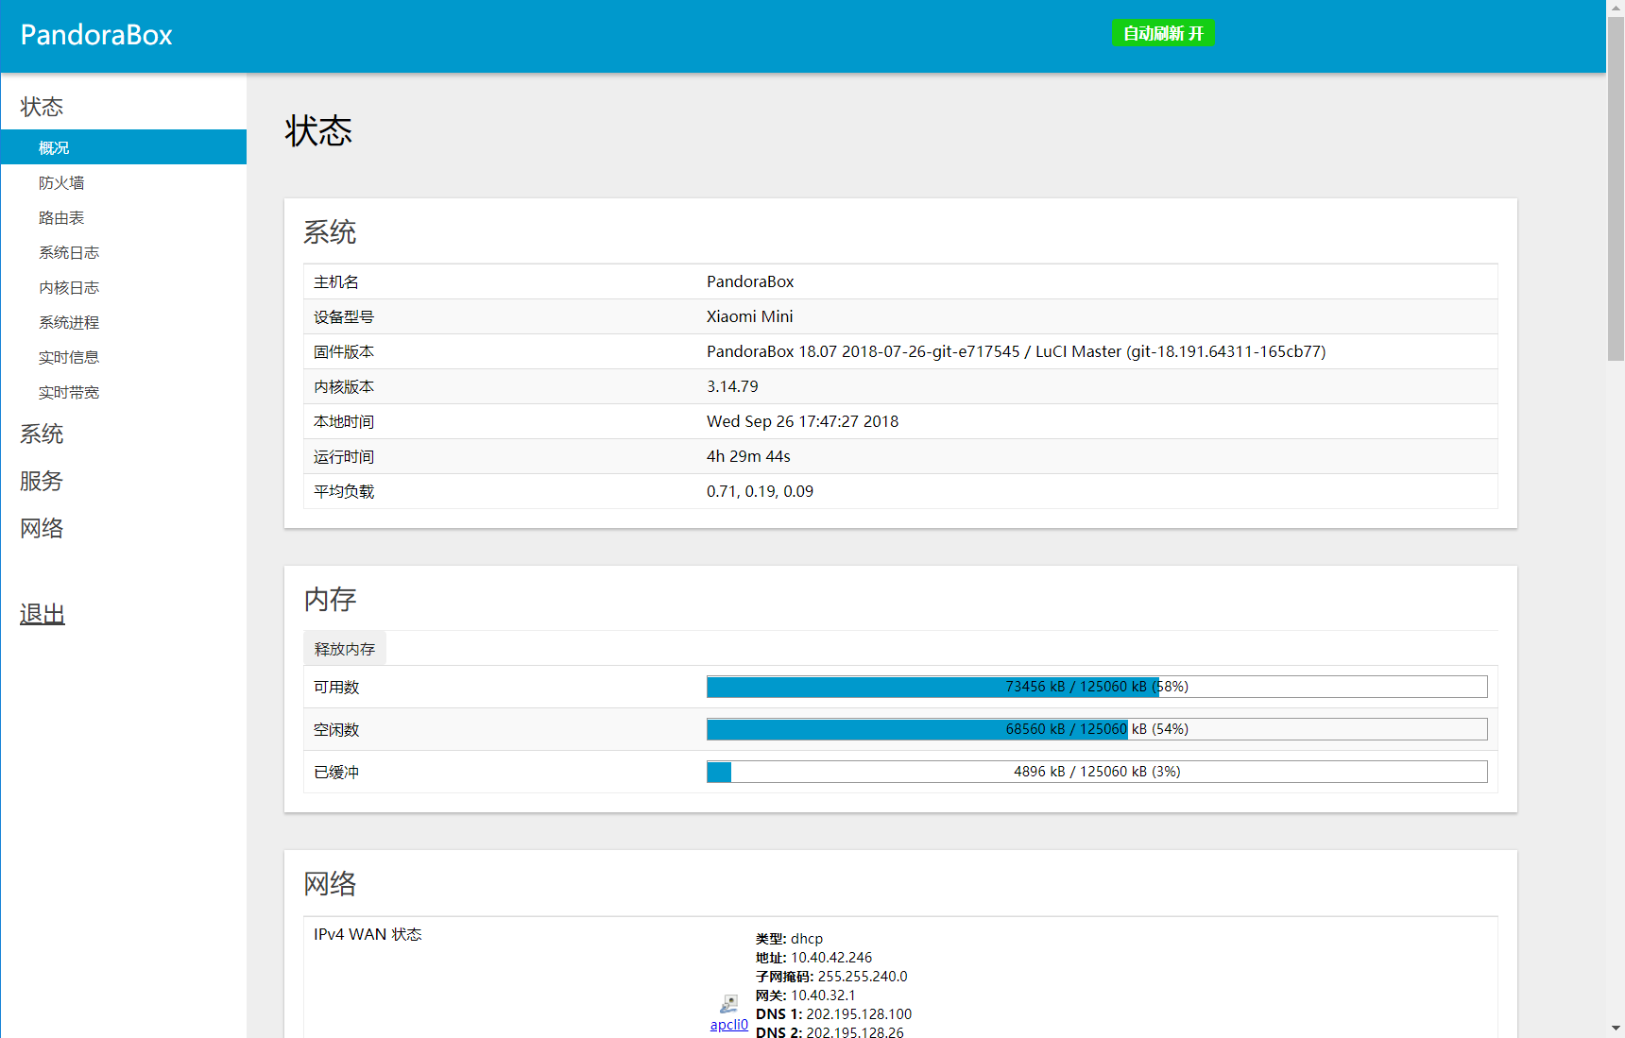Click the 可用数 memory progress bar
The width and height of the screenshot is (1625, 1038).
[1096, 687]
